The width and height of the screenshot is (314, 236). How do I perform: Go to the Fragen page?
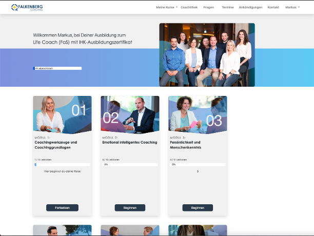click(208, 8)
